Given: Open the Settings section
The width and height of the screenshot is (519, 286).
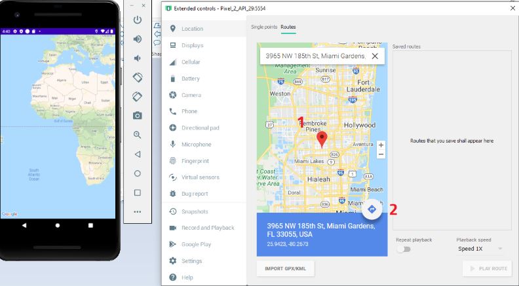Looking at the screenshot, I should (x=204, y=261).
